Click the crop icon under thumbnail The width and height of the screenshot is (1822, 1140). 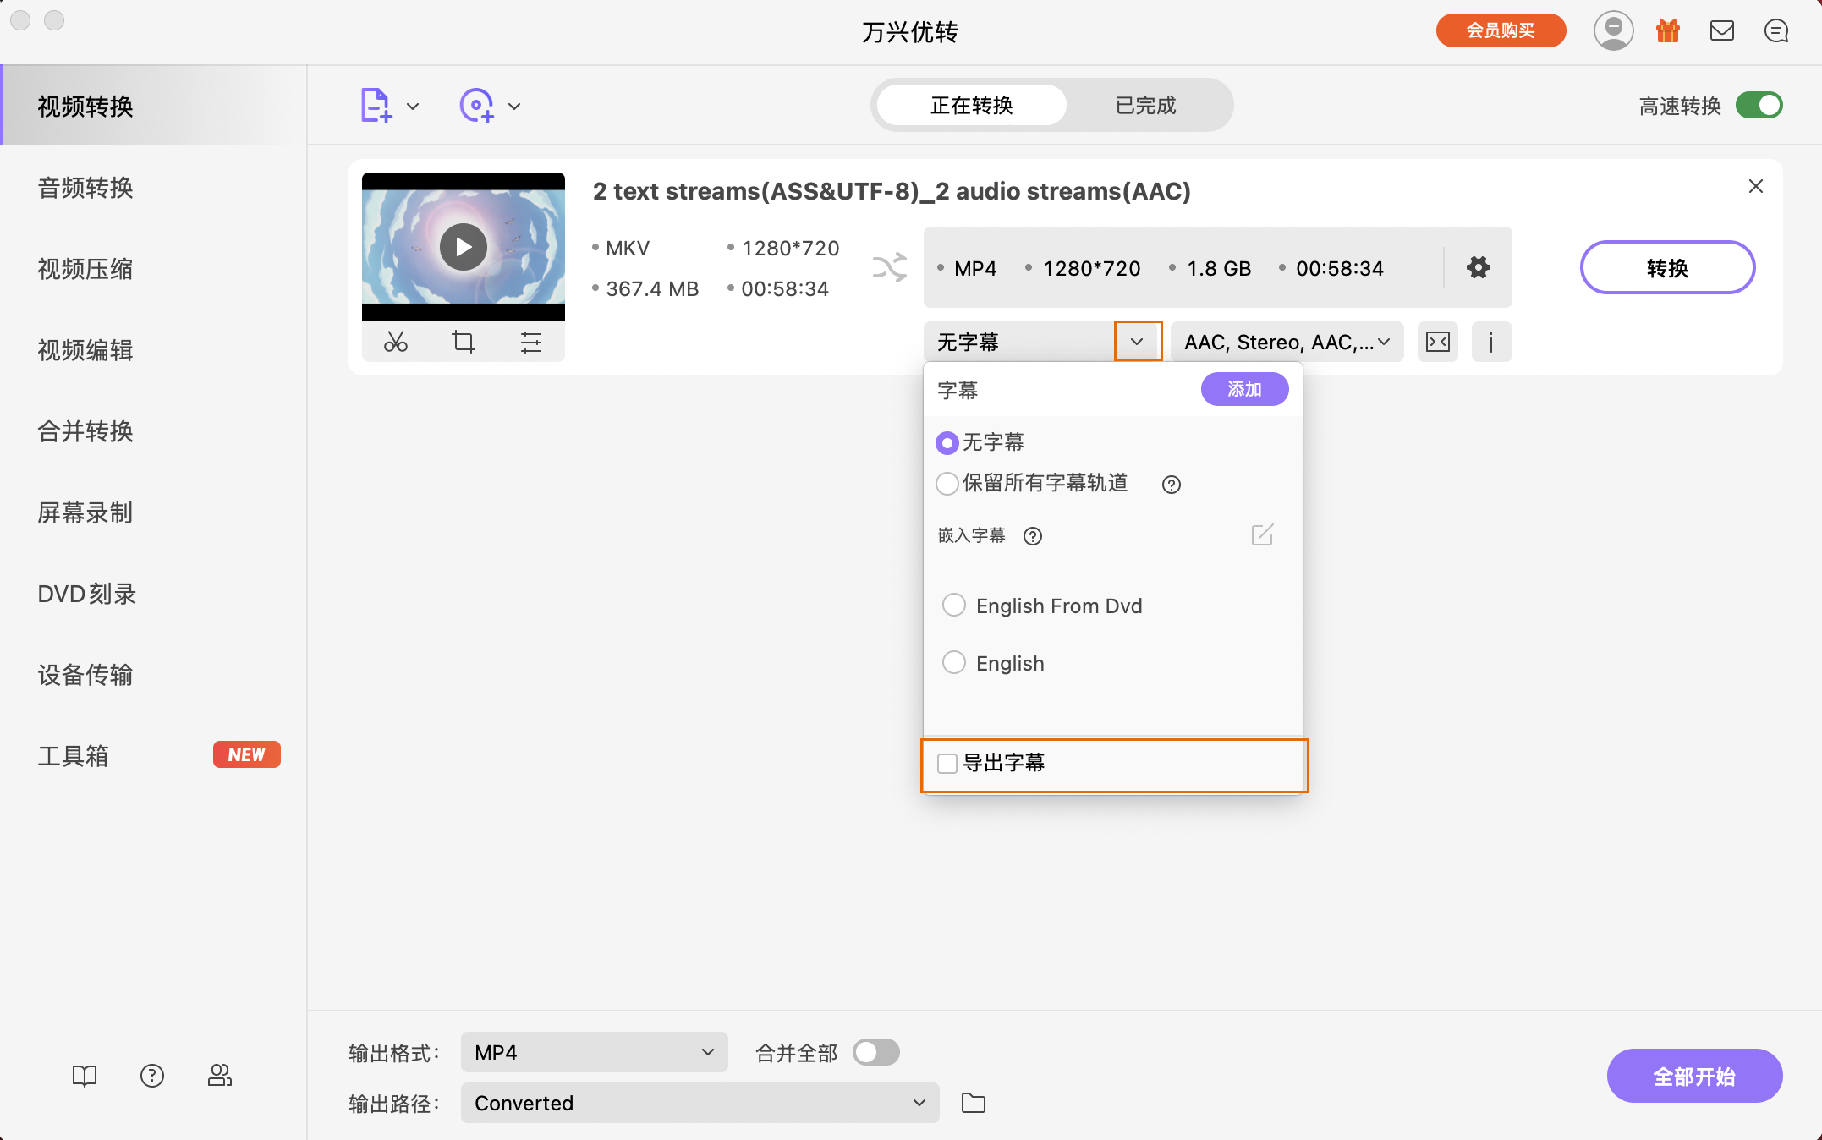point(463,342)
